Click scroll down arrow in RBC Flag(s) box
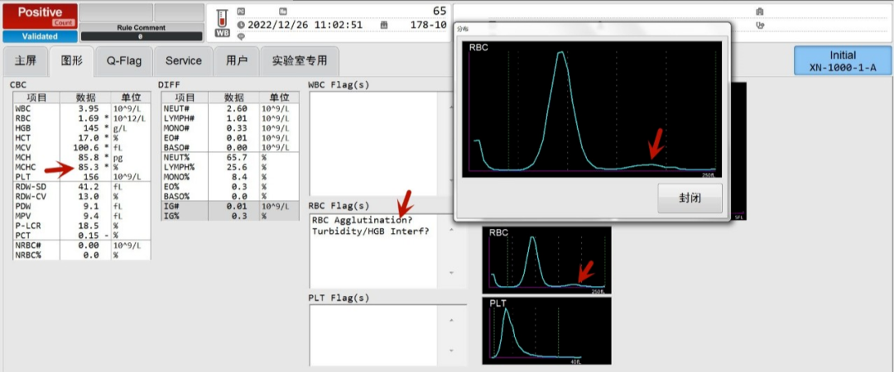Image resolution: width=894 pixels, height=372 pixels. coord(452,273)
